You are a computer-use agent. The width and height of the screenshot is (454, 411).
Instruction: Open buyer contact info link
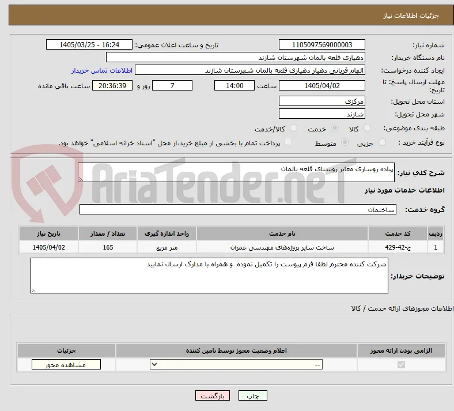pyautogui.click(x=102, y=70)
